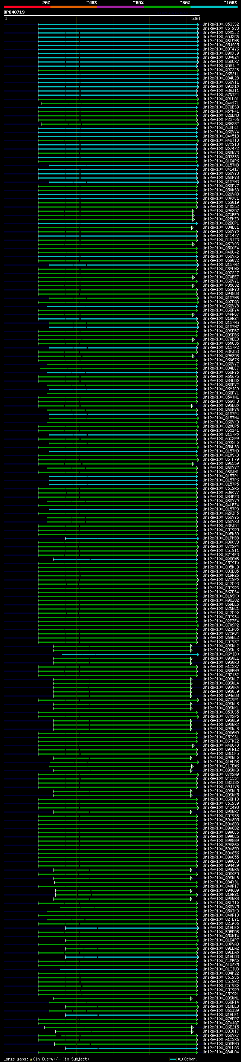Click the arrowhead ending UniRef100_Q9SWM1's alignment
The image size is (241, 1062).
(x=191, y=998)
